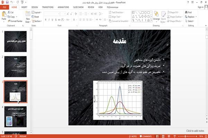
Task: Open Shape Effects dropdown
Action: coord(175,21)
